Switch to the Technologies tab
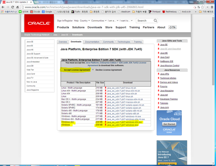The height and width of the screenshot is (166, 216). click(124, 42)
